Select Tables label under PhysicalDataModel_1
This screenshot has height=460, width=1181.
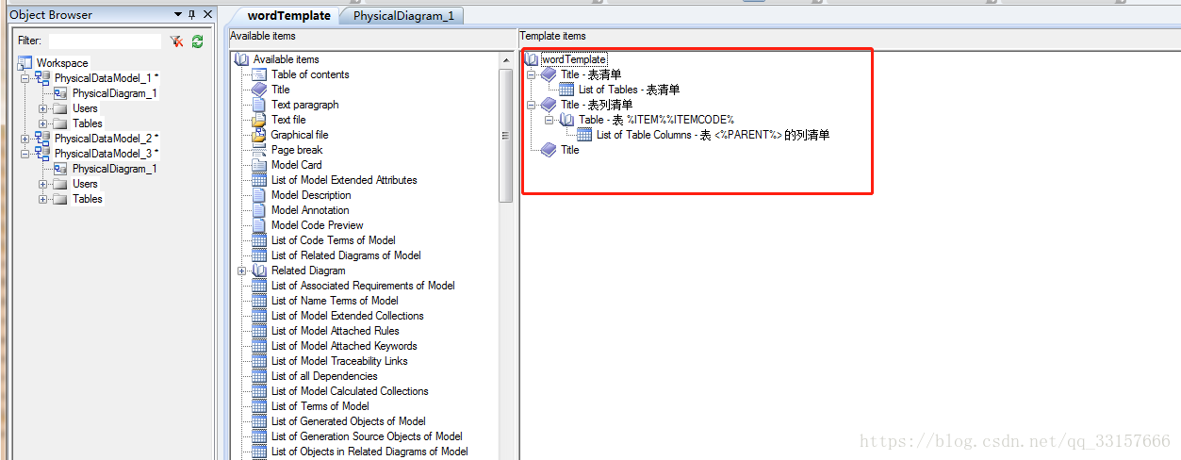click(x=88, y=123)
